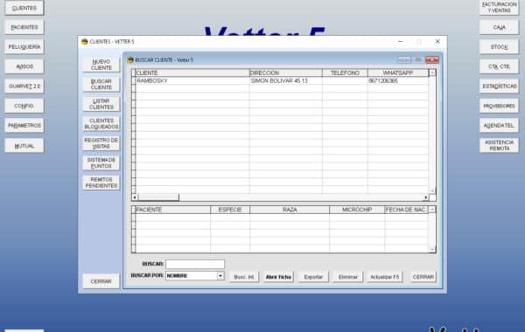The height and width of the screenshot is (332, 525).
Task: Open the Pacientes module
Action: pyautogui.click(x=24, y=27)
